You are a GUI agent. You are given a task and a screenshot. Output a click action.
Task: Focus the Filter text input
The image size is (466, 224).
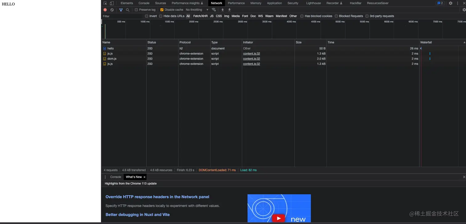point(123,16)
